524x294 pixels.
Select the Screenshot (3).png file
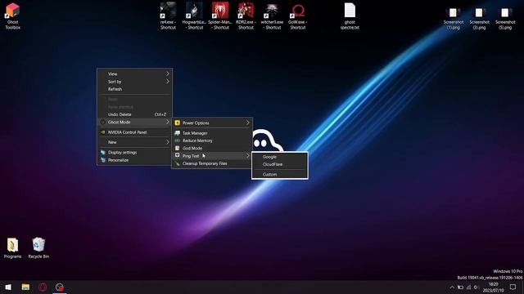(479, 18)
